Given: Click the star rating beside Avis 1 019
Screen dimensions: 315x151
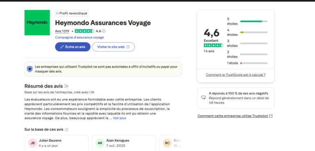Looking at the screenshot, I should [x=84, y=31].
